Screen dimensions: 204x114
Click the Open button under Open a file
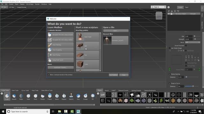point(116,31)
